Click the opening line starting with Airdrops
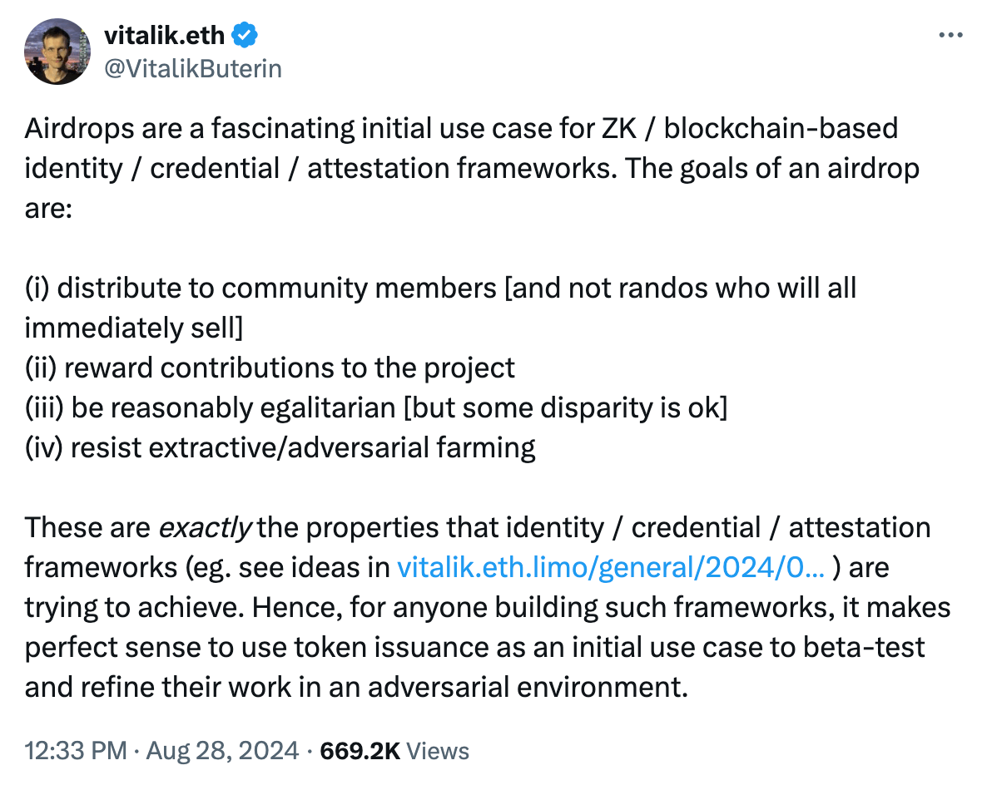 pyautogui.click(x=461, y=129)
